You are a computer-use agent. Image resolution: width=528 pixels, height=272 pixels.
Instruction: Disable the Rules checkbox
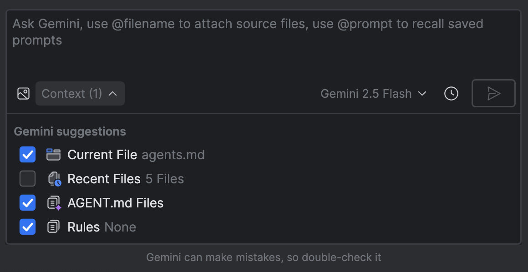click(28, 227)
